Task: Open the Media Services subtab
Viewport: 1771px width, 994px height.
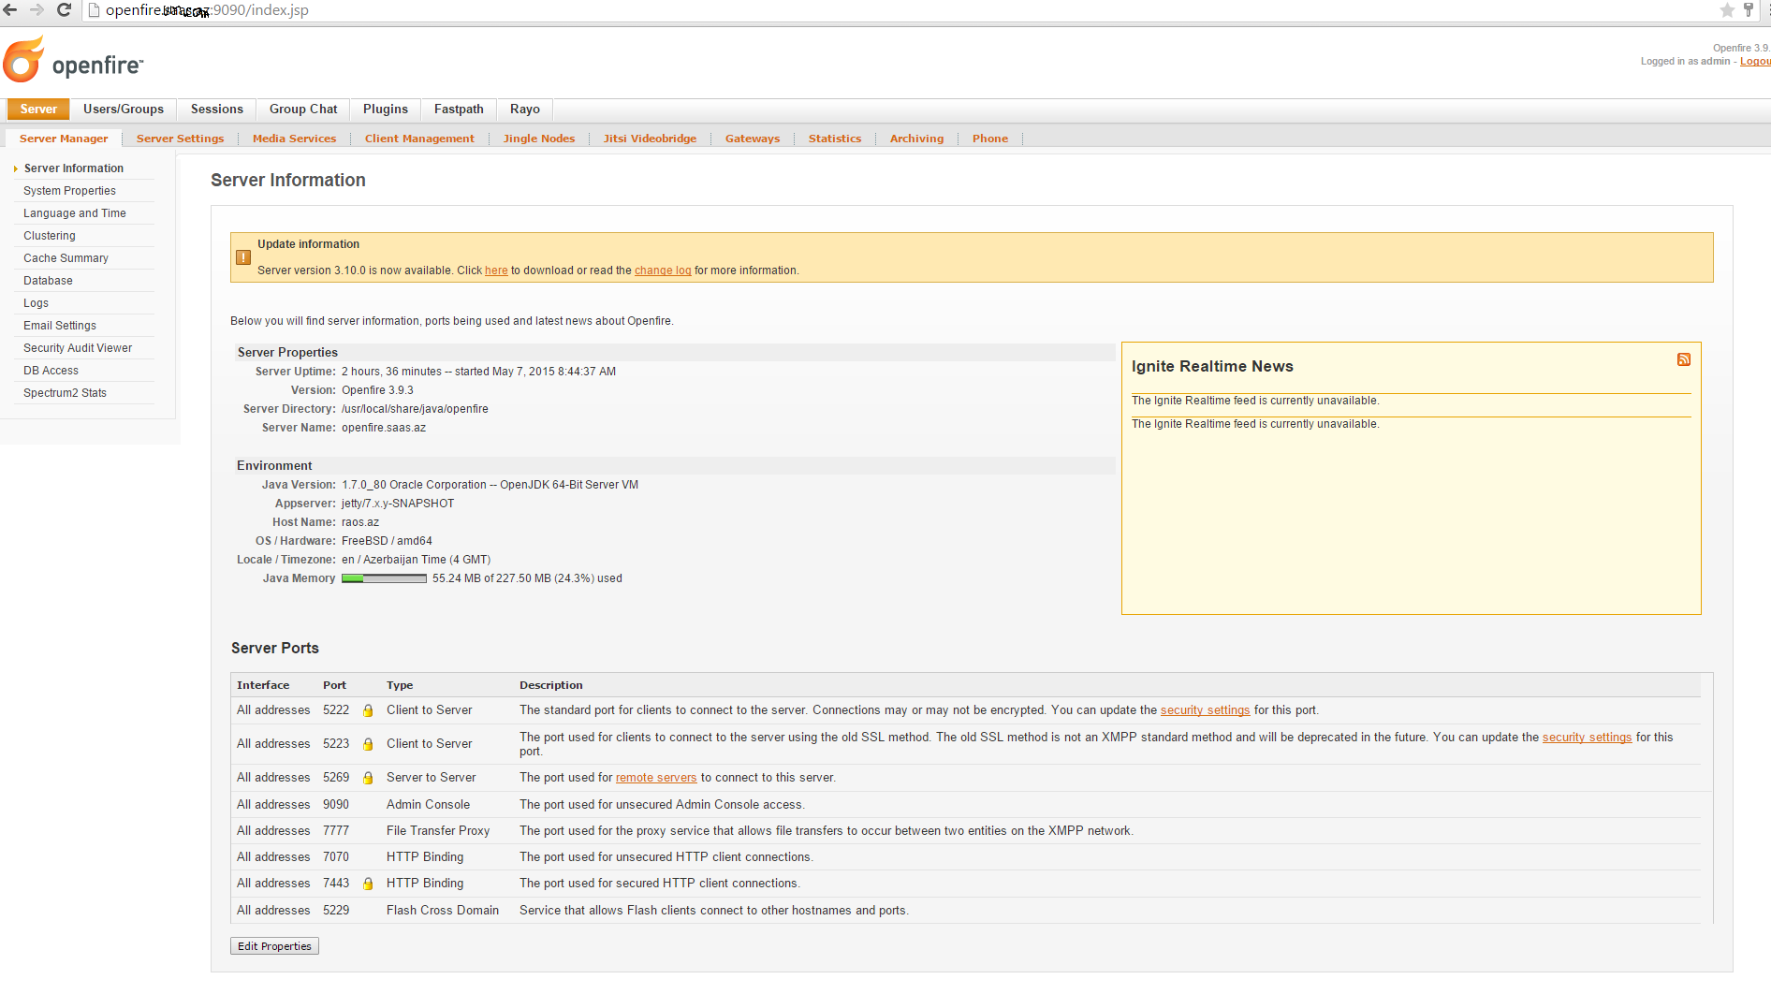Action: click(295, 139)
